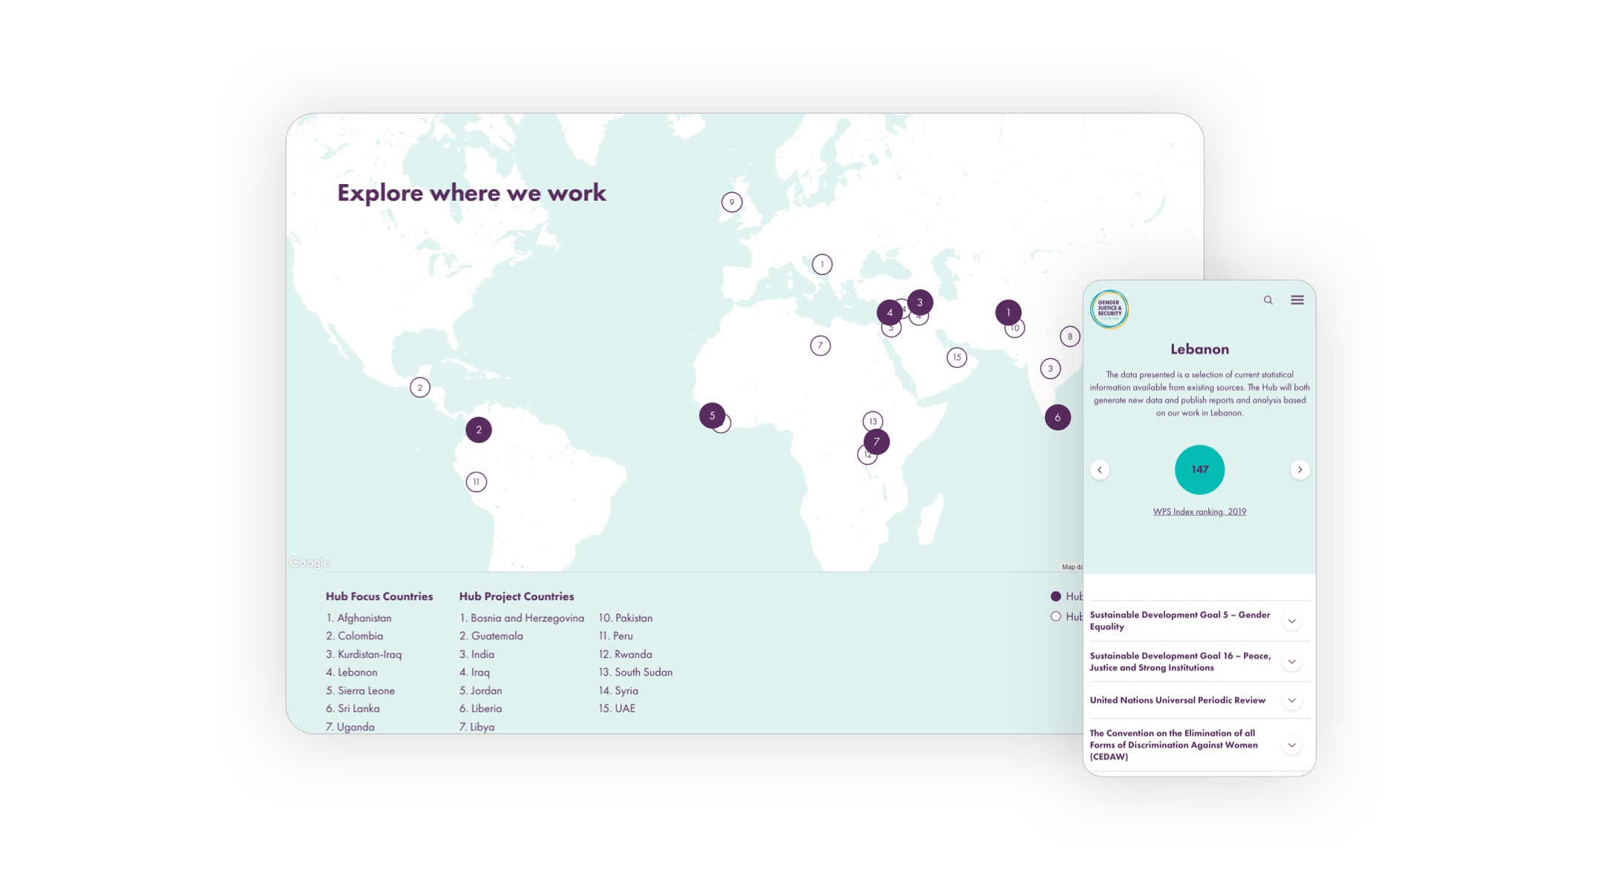Click South Sudan in project list

tap(635, 673)
